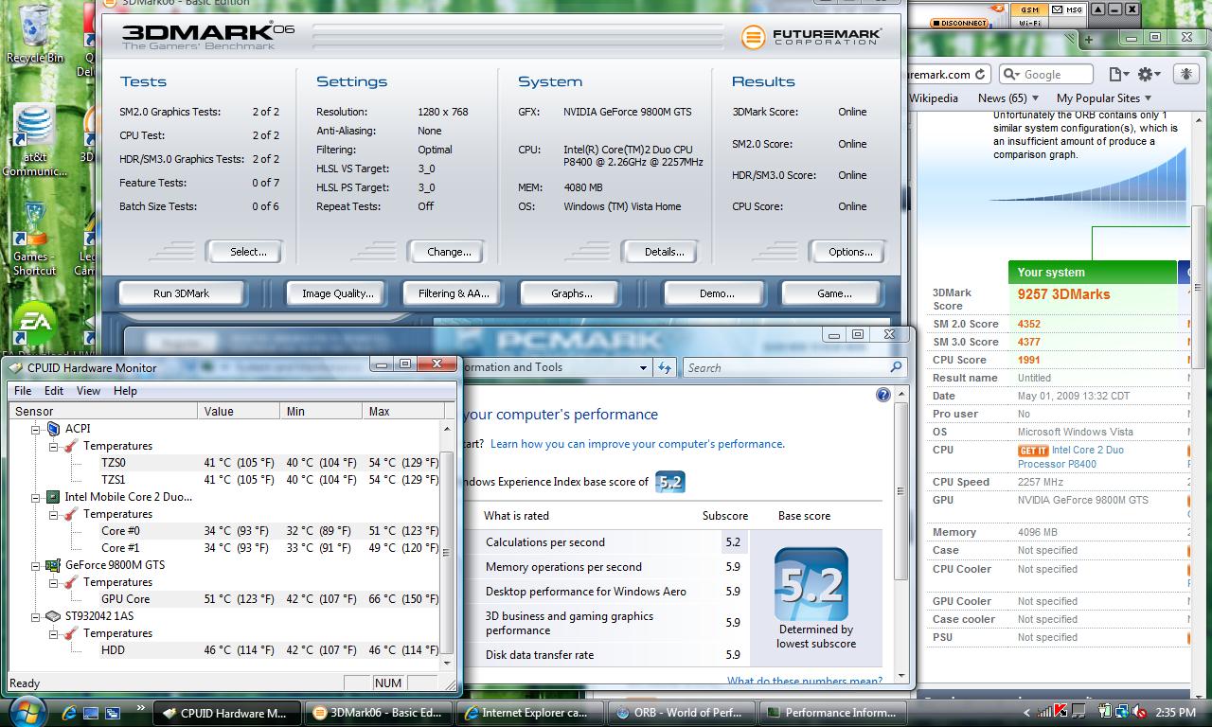The height and width of the screenshot is (727, 1212).
Task: Open the View menu in Hardware Monitor
Action: pos(88,390)
